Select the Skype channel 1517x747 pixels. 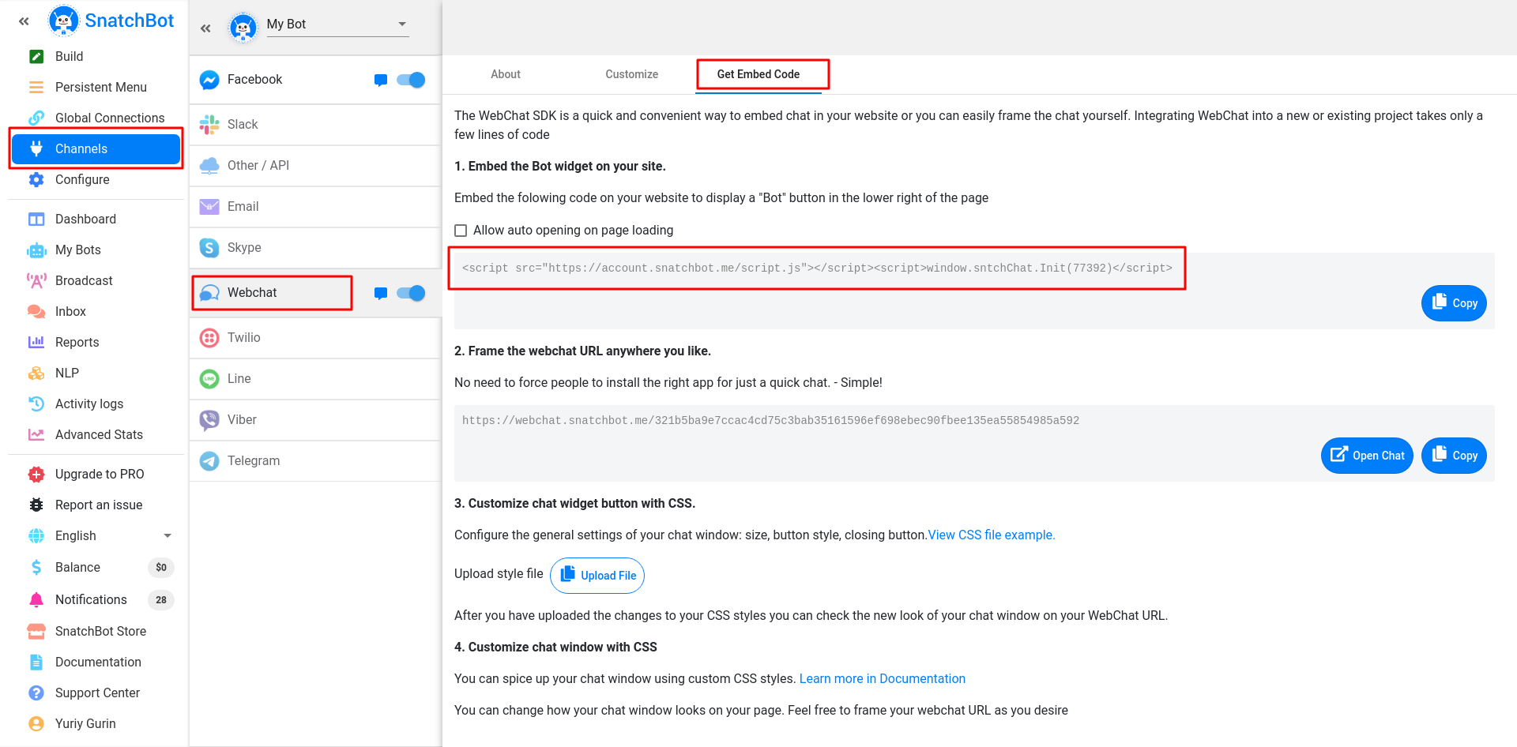tap(314, 248)
